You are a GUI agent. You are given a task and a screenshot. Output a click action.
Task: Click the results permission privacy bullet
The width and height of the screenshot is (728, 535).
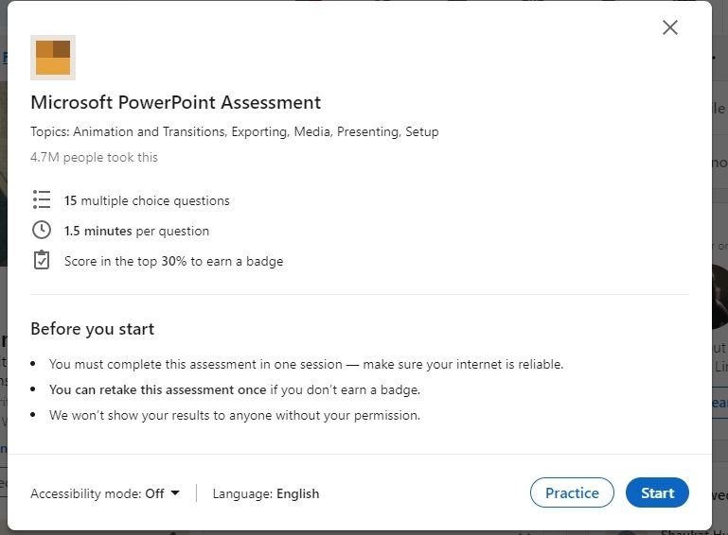[235, 415]
